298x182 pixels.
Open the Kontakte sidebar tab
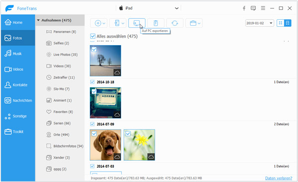tap(18, 85)
